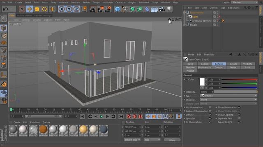Switch to Render Settings tab
Screen dimensions: 263x147
[43, 16]
